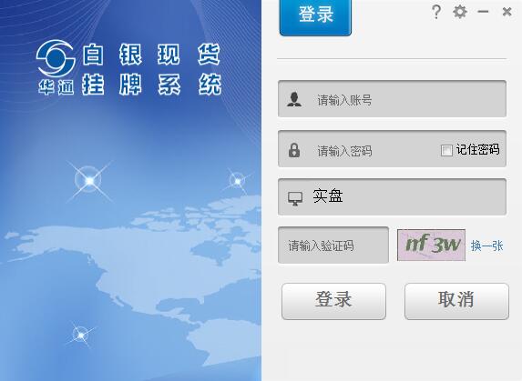The image size is (522, 381).
Task: Click the user silhouette icon in account field
Action: tap(294, 99)
